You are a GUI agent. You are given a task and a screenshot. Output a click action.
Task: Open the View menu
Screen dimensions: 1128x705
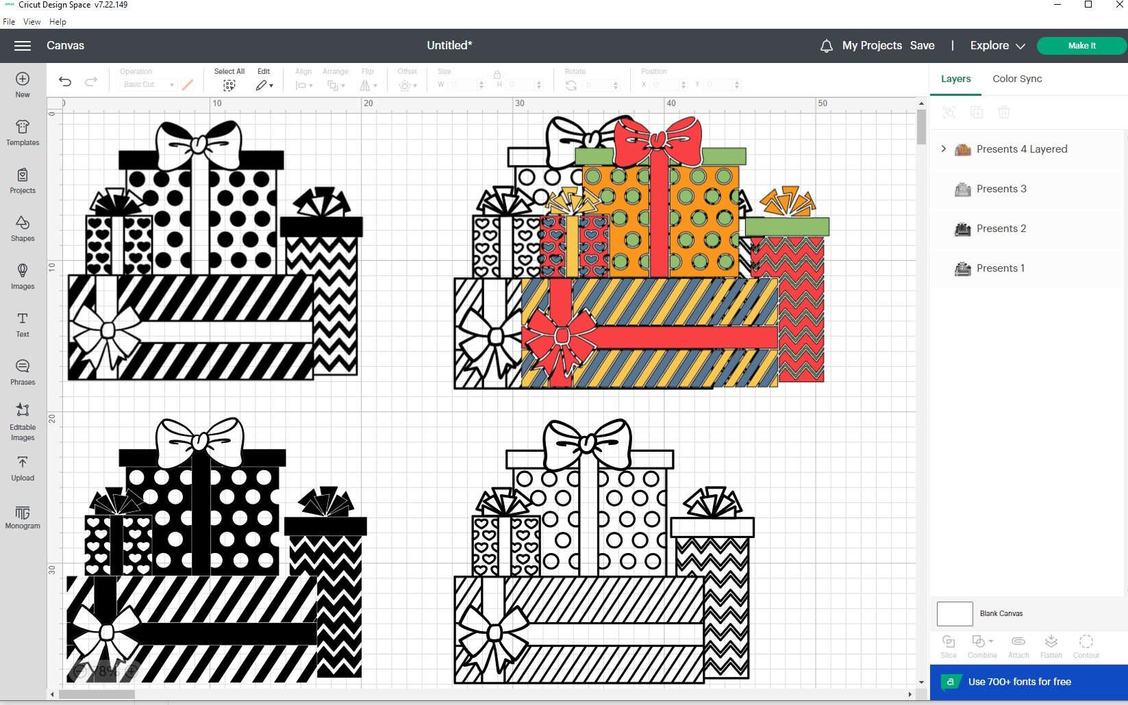tap(32, 21)
